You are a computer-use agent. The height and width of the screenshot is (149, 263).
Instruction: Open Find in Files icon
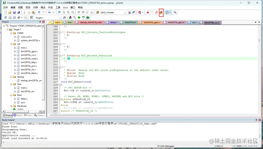98,12
